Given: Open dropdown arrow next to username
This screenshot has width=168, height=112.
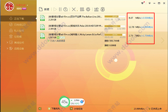Looking at the screenshot, I should (x=27, y=5).
